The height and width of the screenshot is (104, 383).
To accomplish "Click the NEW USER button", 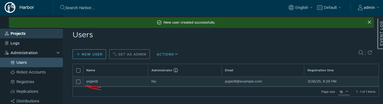I will pos(89,54).
